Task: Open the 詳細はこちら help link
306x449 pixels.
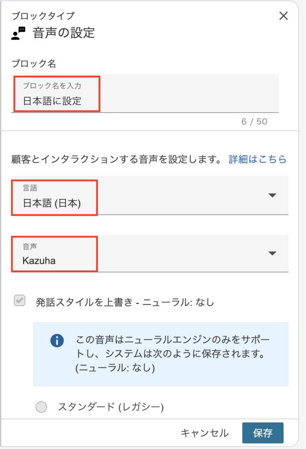Action: pyautogui.click(x=257, y=159)
